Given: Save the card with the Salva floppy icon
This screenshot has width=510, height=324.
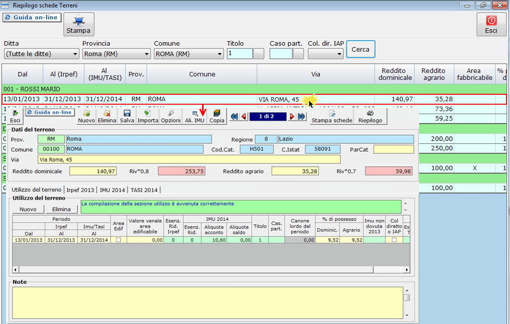Looking at the screenshot, I should point(127,116).
